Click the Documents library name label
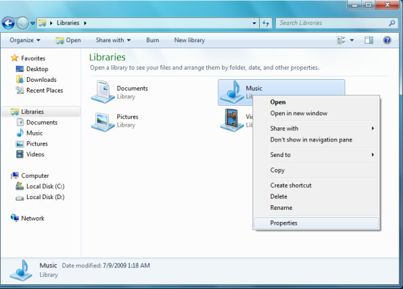Screen dimensions: 403x289 pos(132,89)
